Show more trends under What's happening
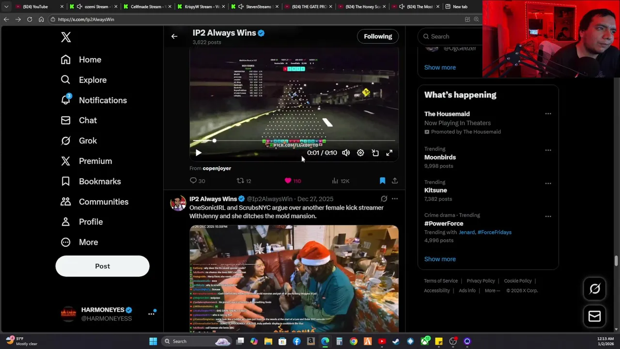 click(440, 259)
